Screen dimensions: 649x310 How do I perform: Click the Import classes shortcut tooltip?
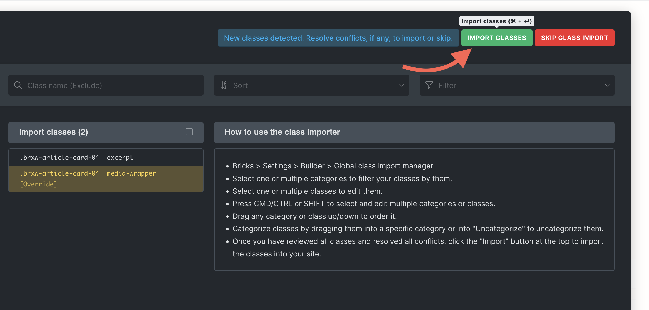click(x=496, y=21)
